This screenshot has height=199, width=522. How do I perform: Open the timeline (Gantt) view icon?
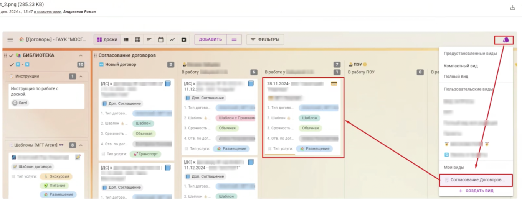[x=149, y=39]
